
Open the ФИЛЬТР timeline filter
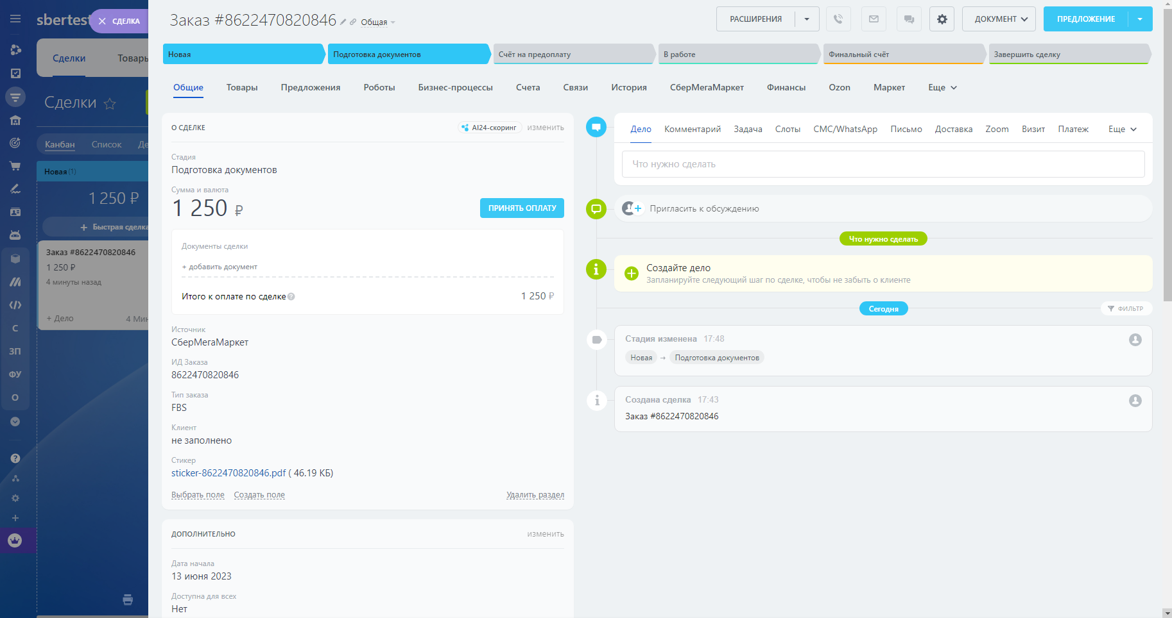pyautogui.click(x=1126, y=309)
